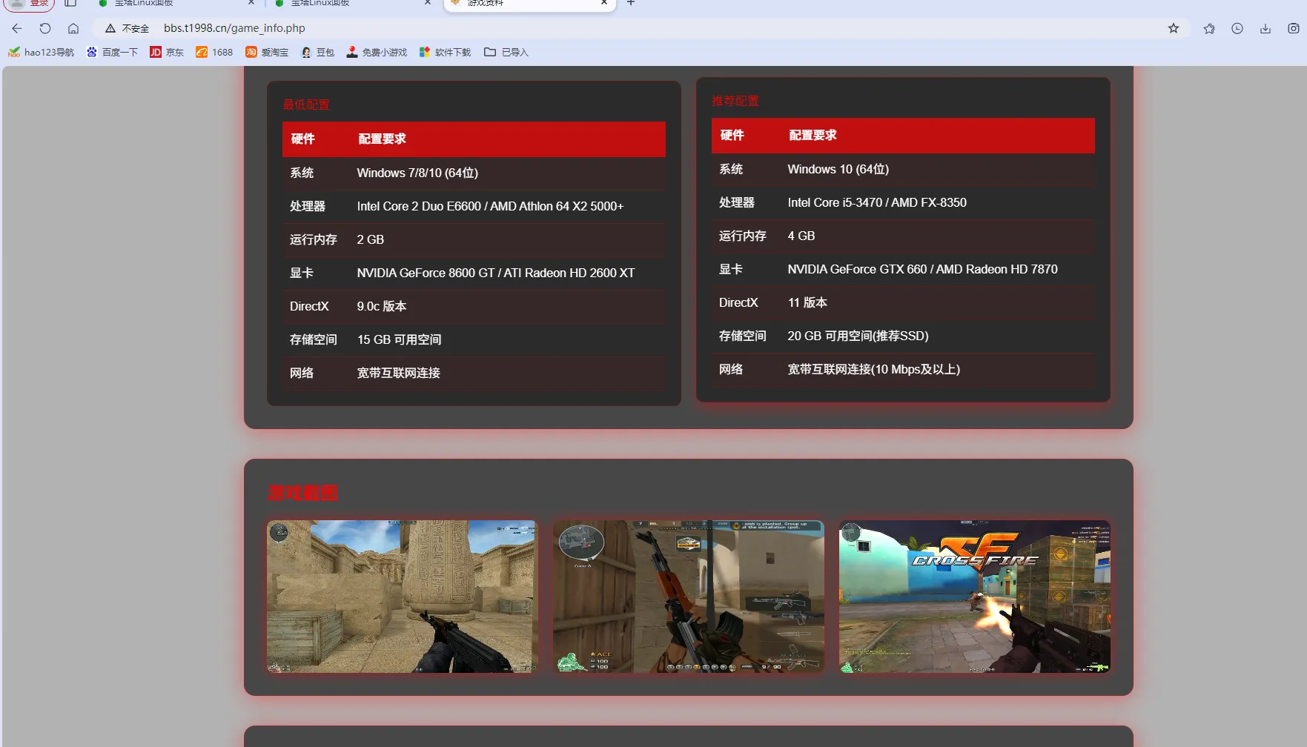Open browsing history clock icon
The height and width of the screenshot is (747, 1307).
1237,28
